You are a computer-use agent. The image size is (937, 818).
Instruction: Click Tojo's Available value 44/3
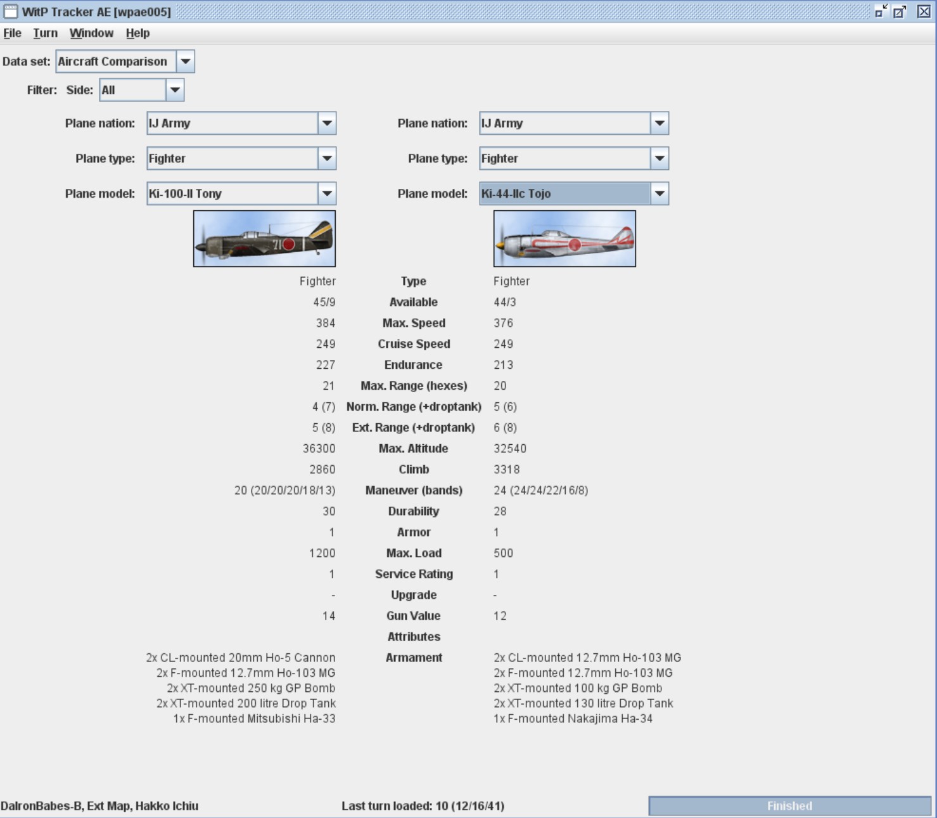tap(505, 302)
